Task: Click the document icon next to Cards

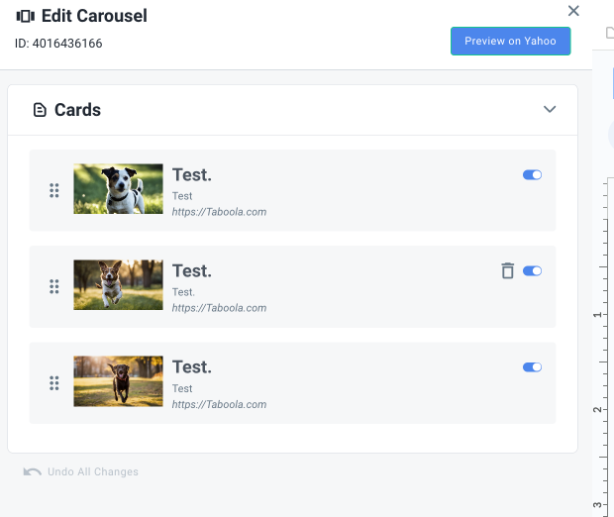Action: (x=40, y=110)
